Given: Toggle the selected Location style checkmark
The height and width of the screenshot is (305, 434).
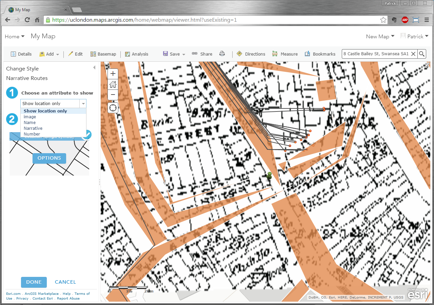Looking at the screenshot, I should pos(87,135).
